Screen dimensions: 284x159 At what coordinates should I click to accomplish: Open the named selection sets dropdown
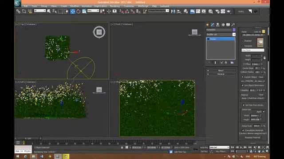tap(159, 11)
